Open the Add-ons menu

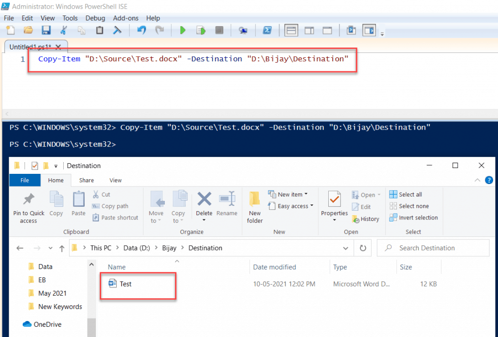tap(126, 18)
